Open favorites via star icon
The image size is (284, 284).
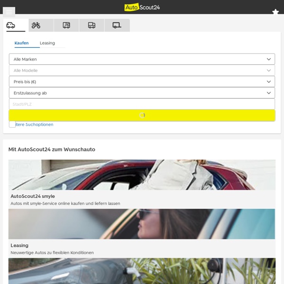tap(275, 12)
